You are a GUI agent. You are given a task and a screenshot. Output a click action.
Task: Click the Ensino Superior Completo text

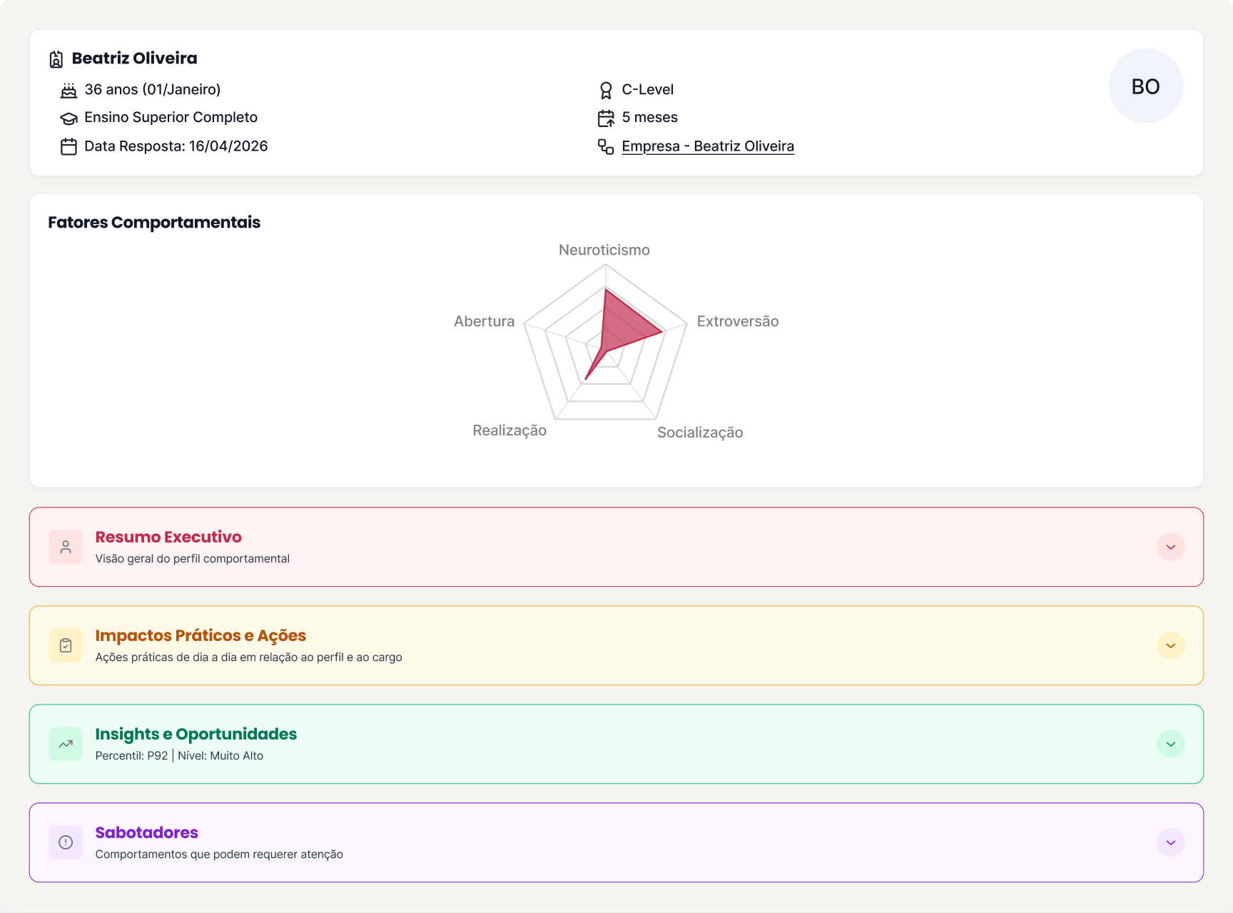point(171,118)
